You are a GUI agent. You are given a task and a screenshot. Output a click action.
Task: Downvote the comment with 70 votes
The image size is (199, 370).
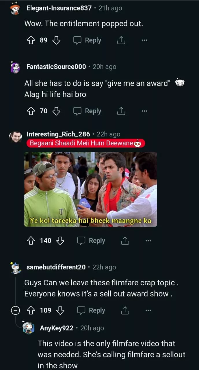click(56, 111)
